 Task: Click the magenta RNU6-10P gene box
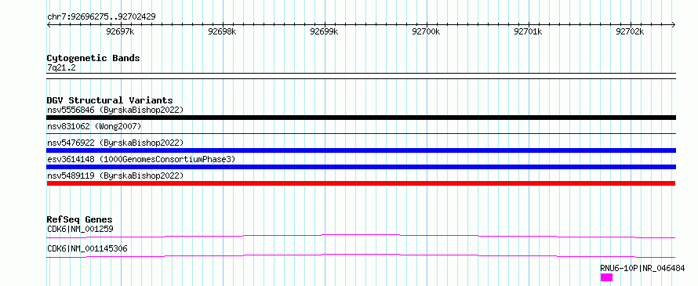(606, 277)
